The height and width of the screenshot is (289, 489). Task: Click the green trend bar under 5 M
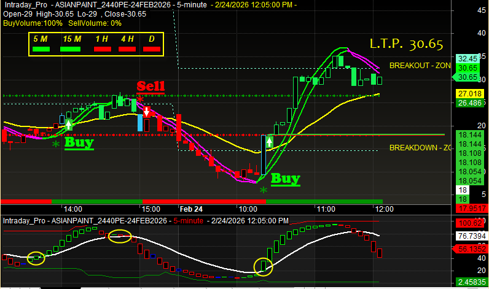click(x=41, y=49)
